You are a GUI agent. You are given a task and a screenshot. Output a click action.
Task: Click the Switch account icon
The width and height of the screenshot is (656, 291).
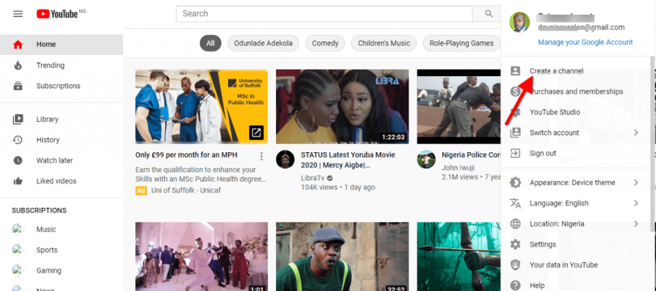(516, 133)
